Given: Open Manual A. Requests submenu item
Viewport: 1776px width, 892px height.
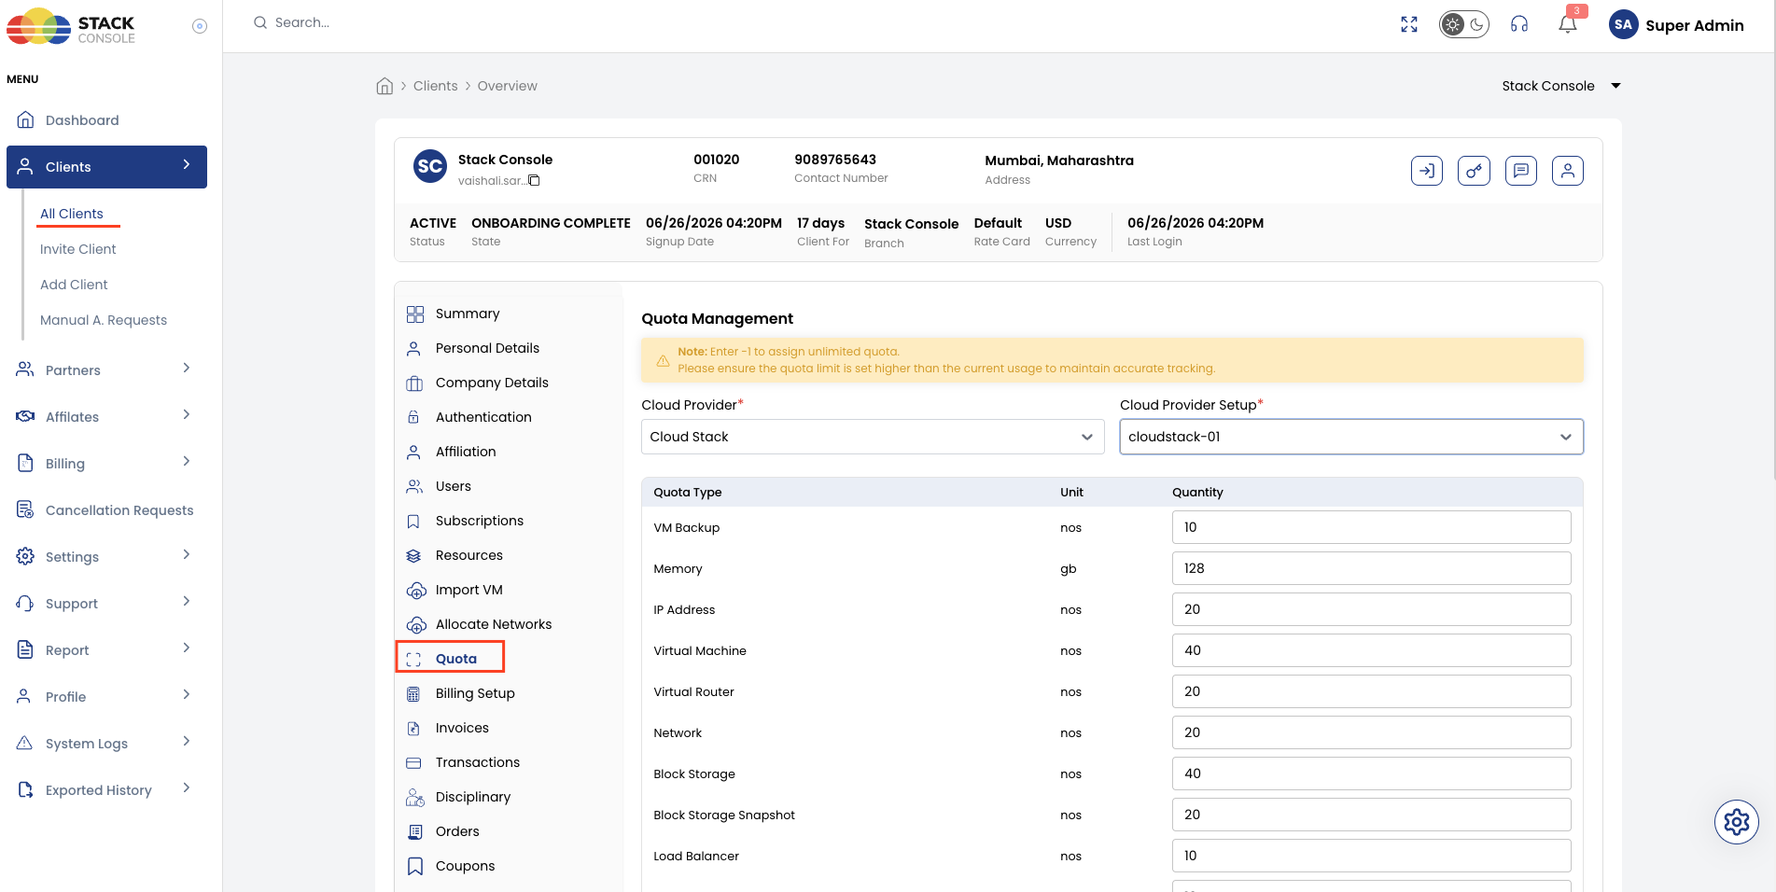Looking at the screenshot, I should click(104, 320).
